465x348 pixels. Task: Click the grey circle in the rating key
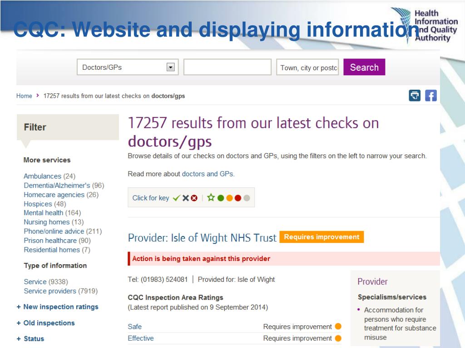[x=247, y=198]
